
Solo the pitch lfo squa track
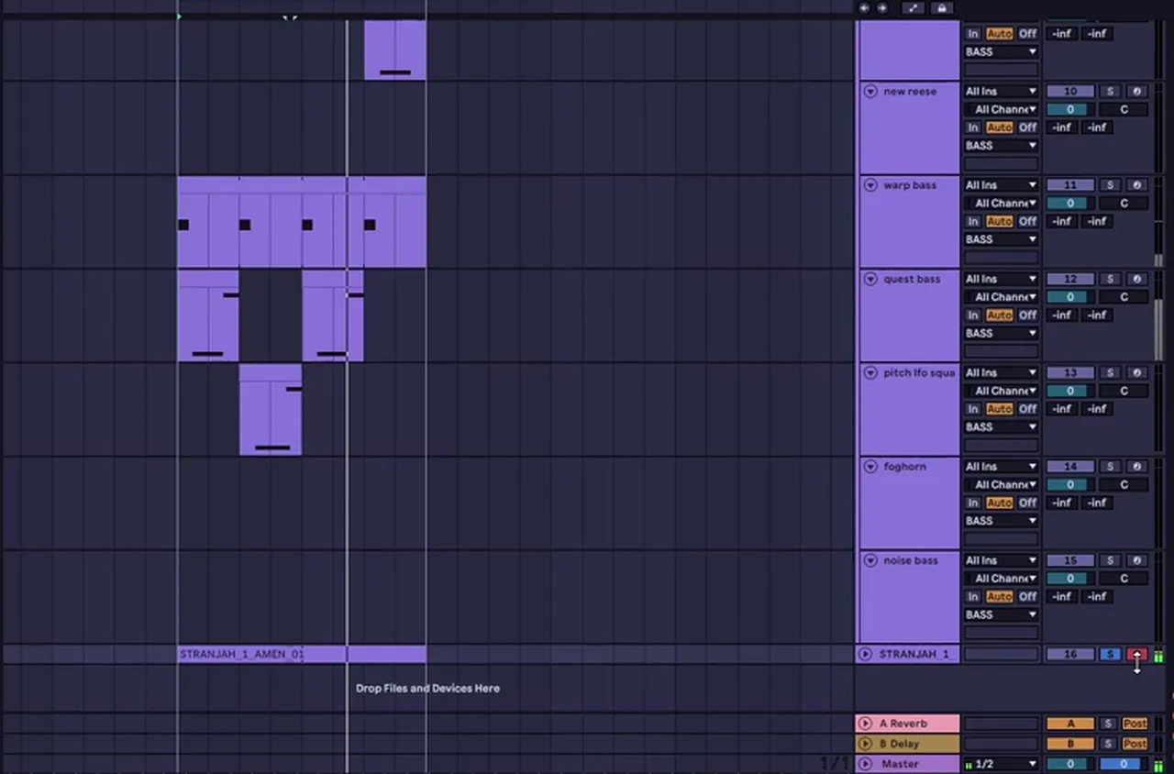click(1110, 373)
